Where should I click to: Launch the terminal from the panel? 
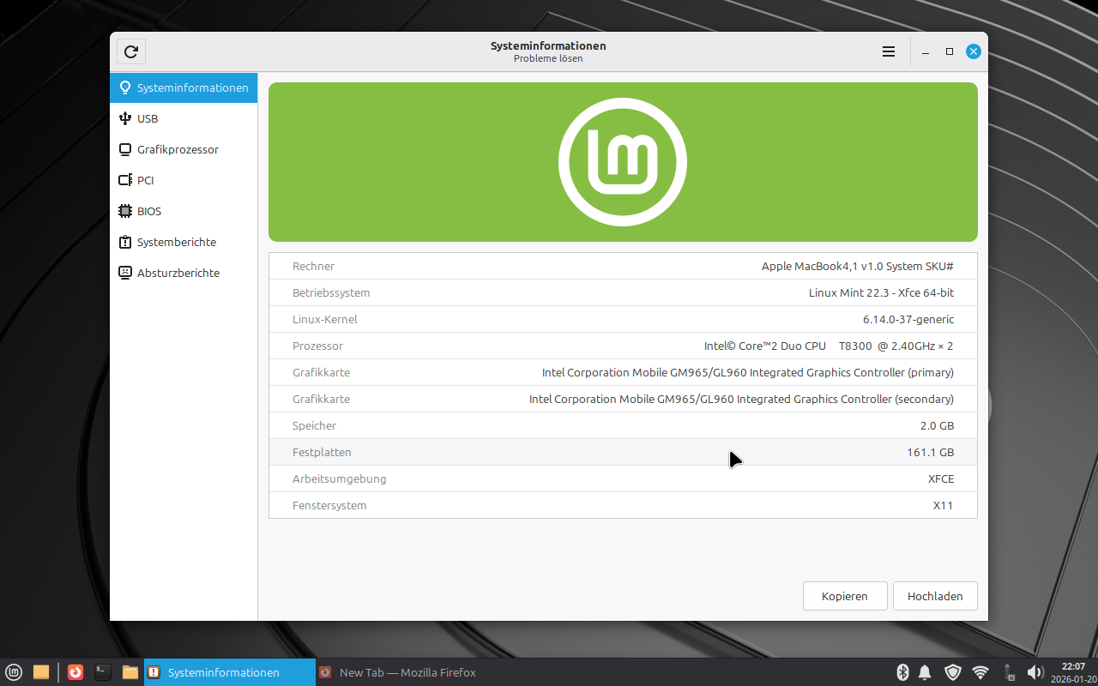pyautogui.click(x=103, y=672)
